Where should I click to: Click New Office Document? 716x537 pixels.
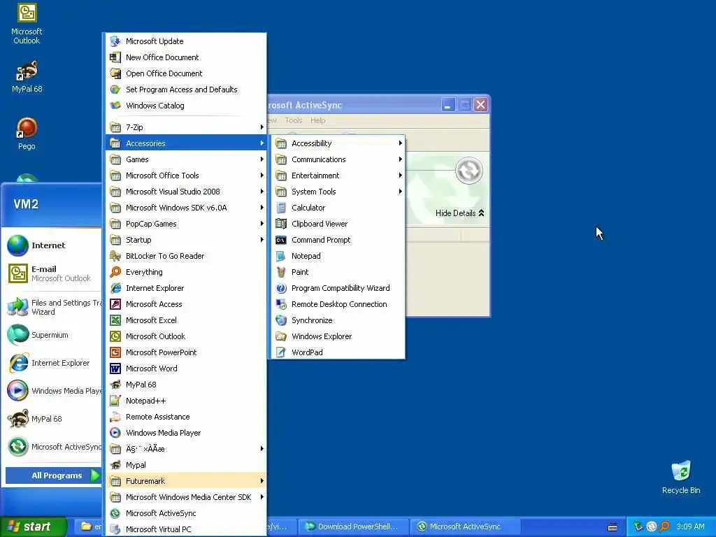tap(186, 57)
